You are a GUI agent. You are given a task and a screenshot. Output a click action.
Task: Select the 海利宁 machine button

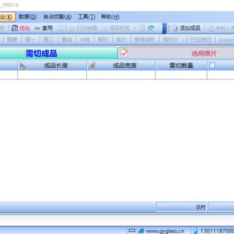click(x=170, y=40)
